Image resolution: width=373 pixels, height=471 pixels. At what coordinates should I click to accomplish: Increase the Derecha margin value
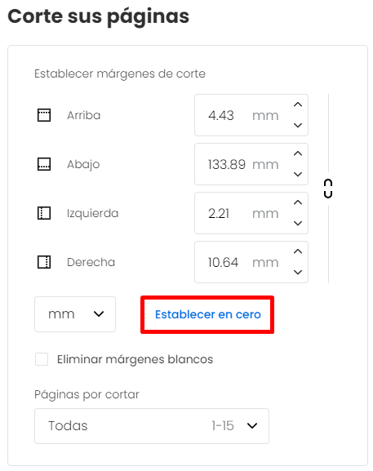(298, 251)
